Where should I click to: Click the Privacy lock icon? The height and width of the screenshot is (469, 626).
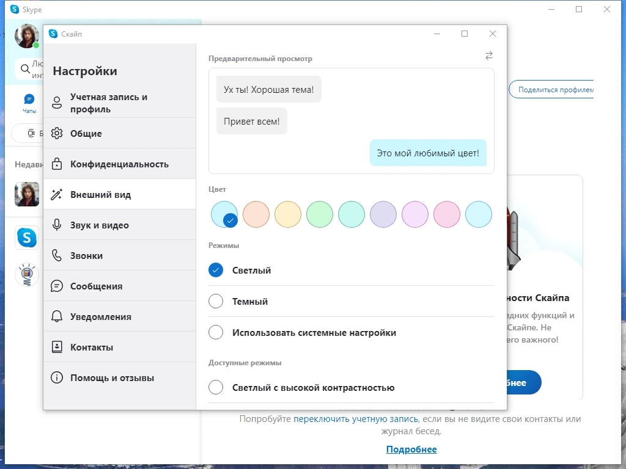click(x=57, y=164)
